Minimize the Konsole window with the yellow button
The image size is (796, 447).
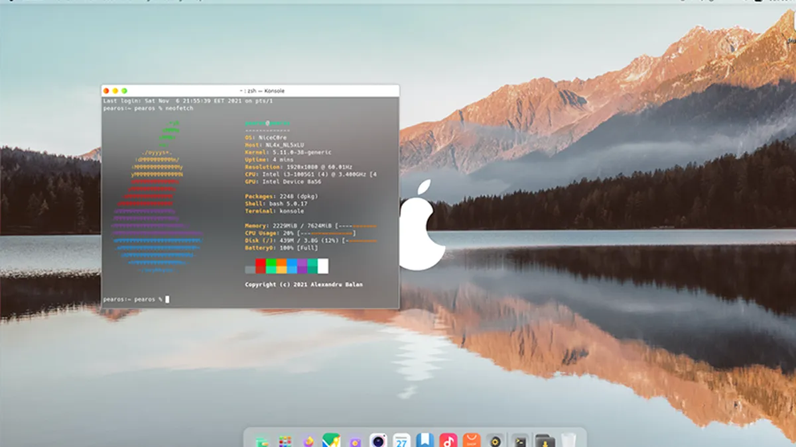point(115,91)
